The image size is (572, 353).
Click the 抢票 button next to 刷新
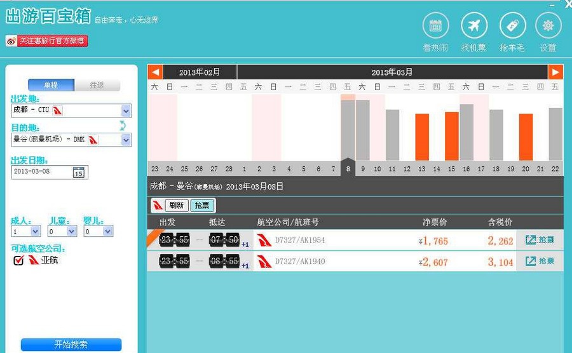click(x=202, y=206)
